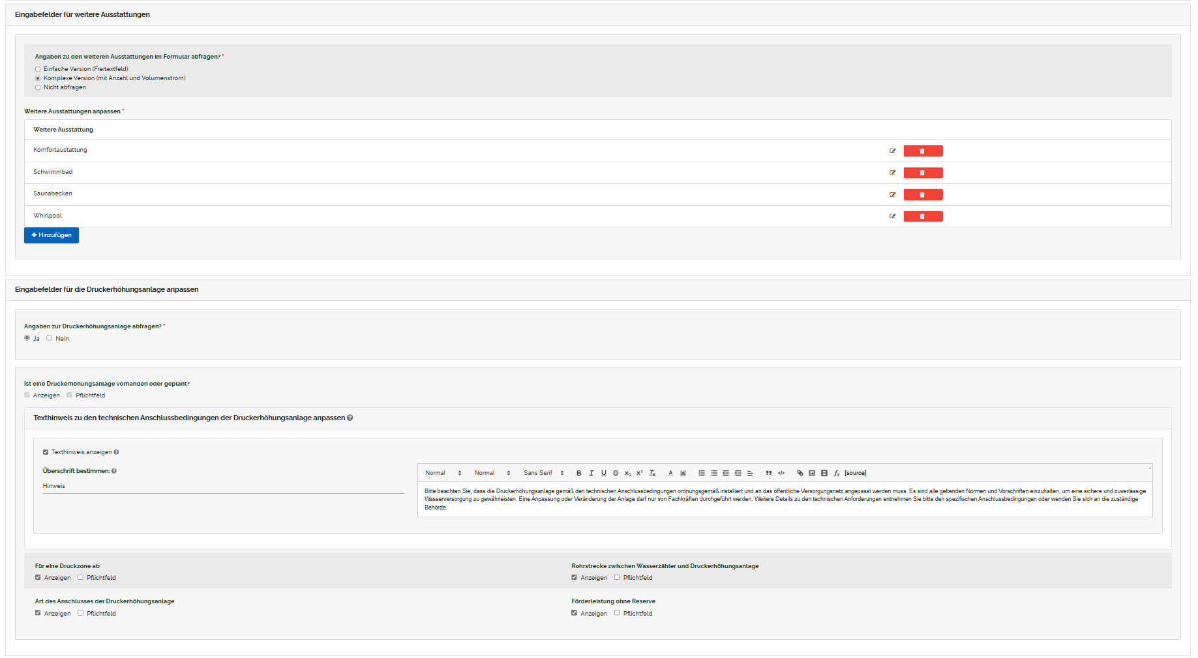Insert an ordered list in editor
The height and width of the screenshot is (658, 1198).
click(x=702, y=473)
